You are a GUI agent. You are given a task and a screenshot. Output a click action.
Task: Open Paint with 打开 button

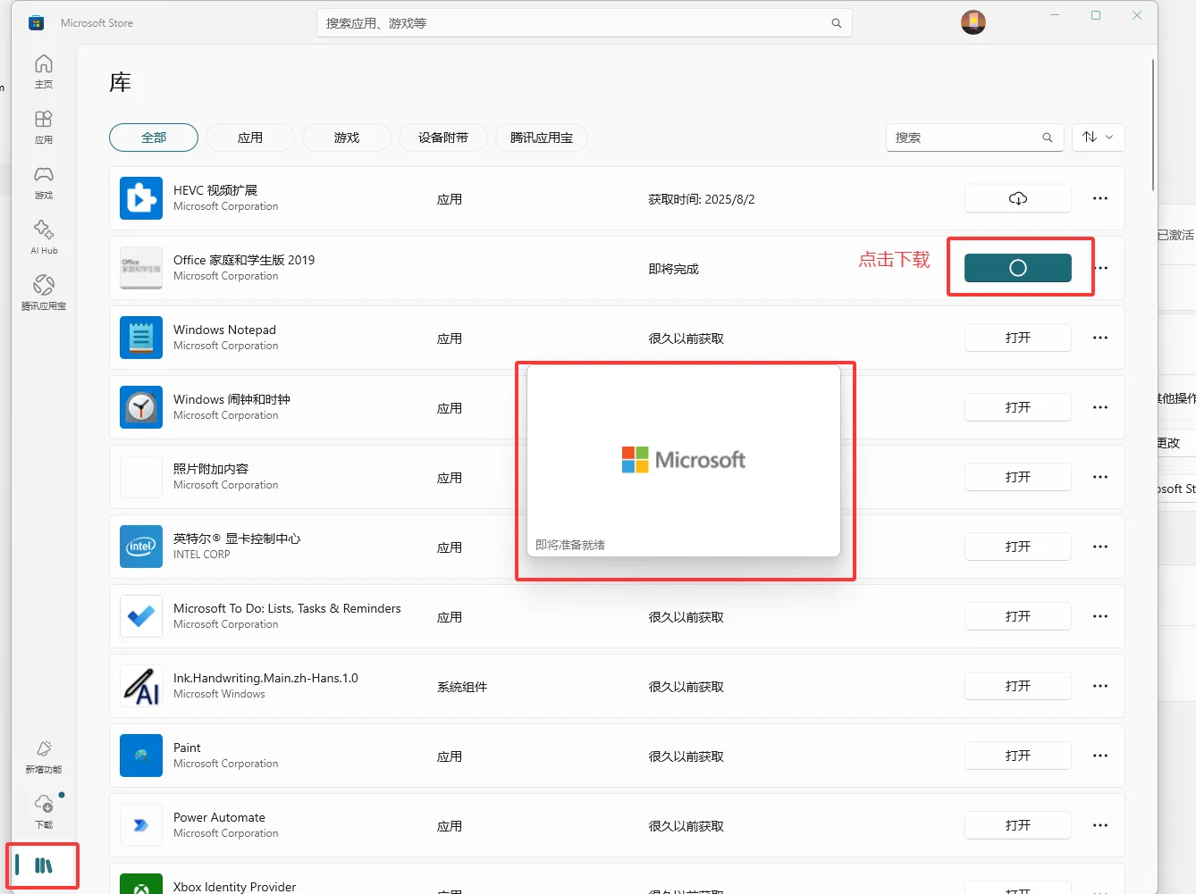(x=1018, y=756)
